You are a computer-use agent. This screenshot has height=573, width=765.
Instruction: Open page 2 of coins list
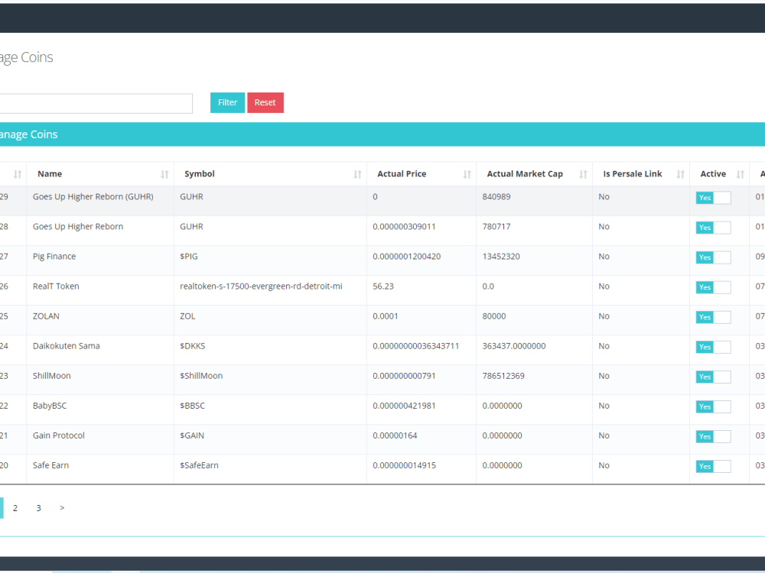pos(15,508)
